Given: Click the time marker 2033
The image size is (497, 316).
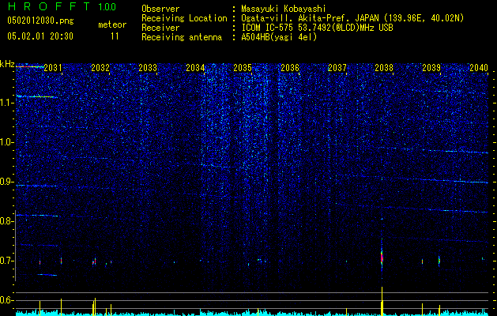Looking at the screenshot, I should [x=148, y=67].
